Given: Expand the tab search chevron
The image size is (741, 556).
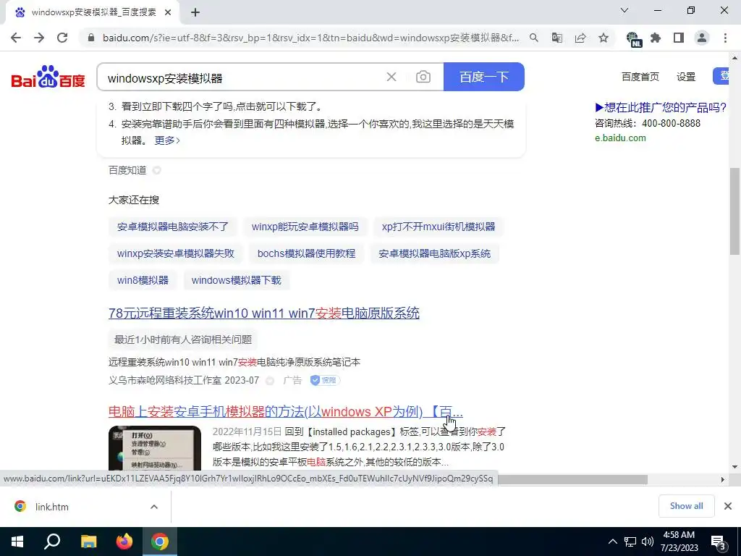Looking at the screenshot, I should tap(624, 10).
